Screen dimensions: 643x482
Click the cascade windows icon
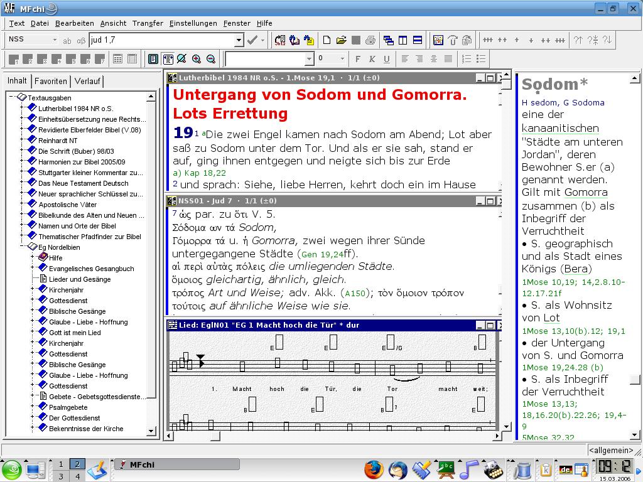coord(388,40)
